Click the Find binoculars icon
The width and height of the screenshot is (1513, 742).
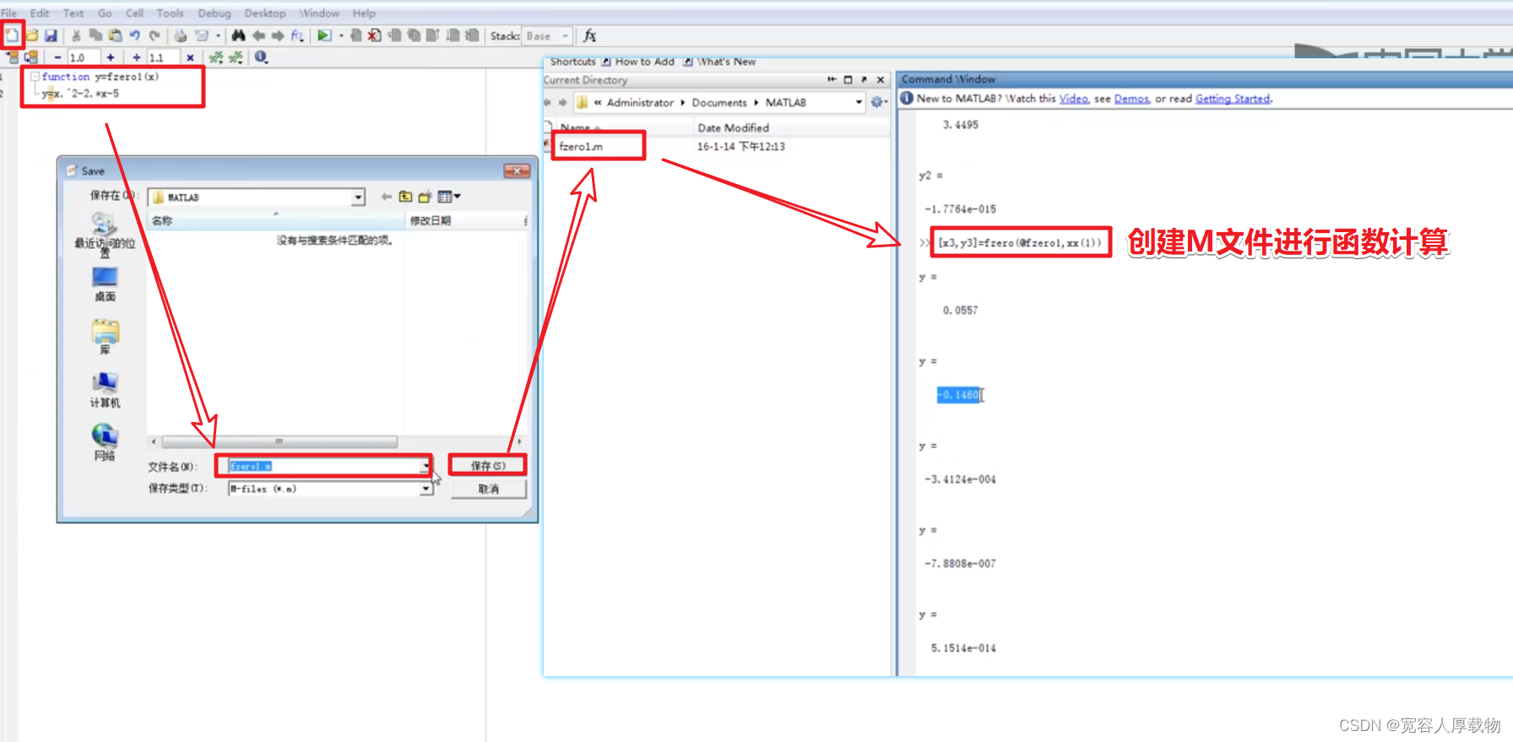point(238,35)
